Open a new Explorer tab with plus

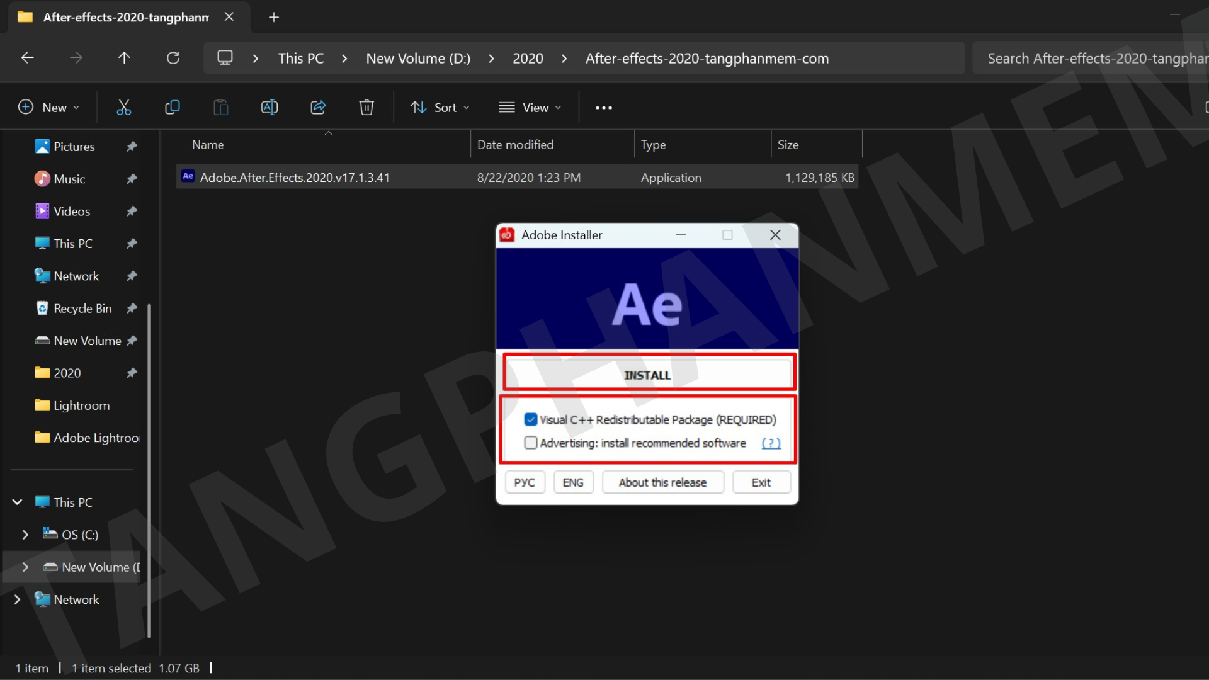point(273,17)
